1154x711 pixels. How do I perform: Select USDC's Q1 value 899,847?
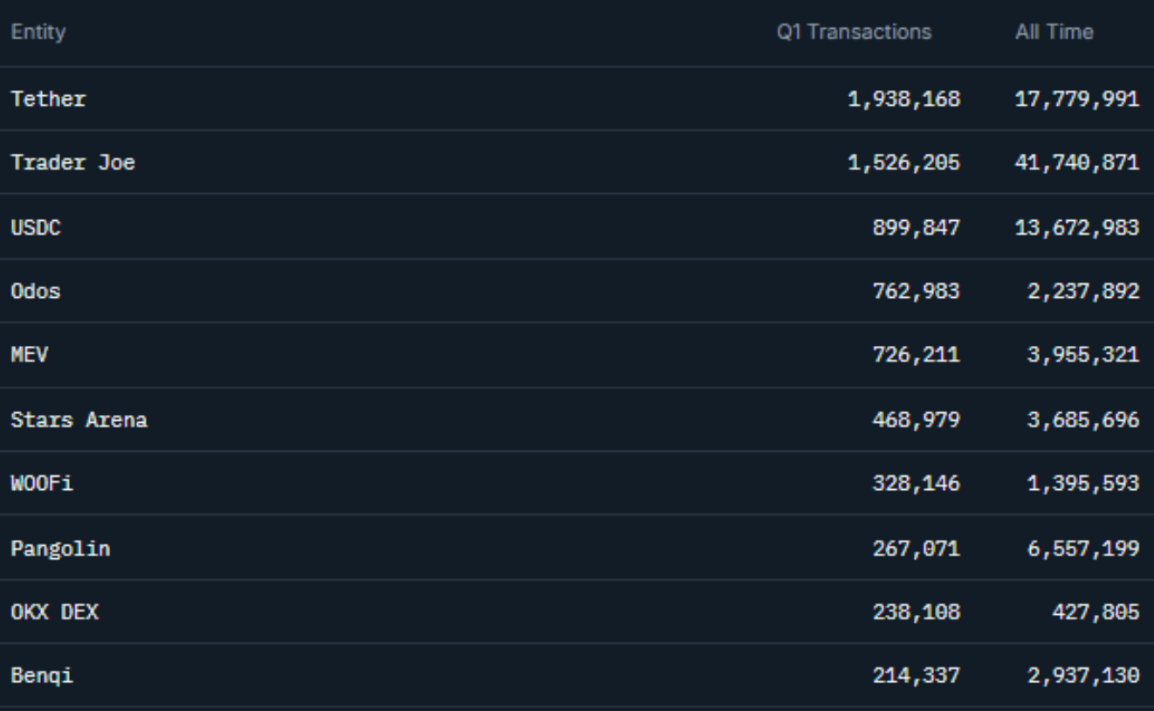click(917, 227)
